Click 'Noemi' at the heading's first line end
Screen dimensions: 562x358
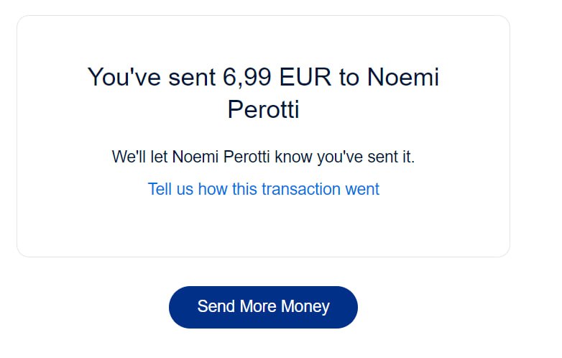(402, 78)
